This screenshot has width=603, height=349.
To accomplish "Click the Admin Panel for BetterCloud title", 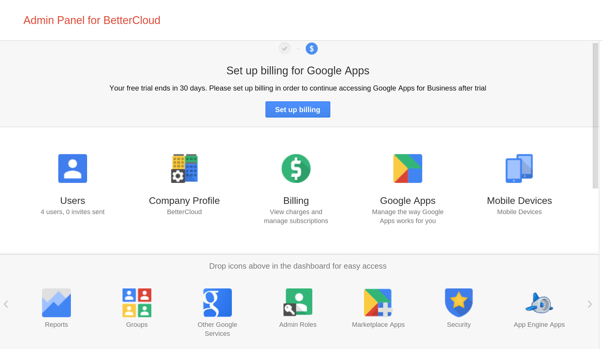I will coord(92,20).
